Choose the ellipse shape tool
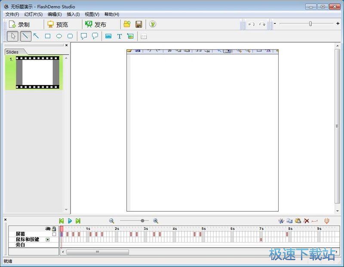The width and height of the screenshot is (344, 267). click(x=59, y=36)
